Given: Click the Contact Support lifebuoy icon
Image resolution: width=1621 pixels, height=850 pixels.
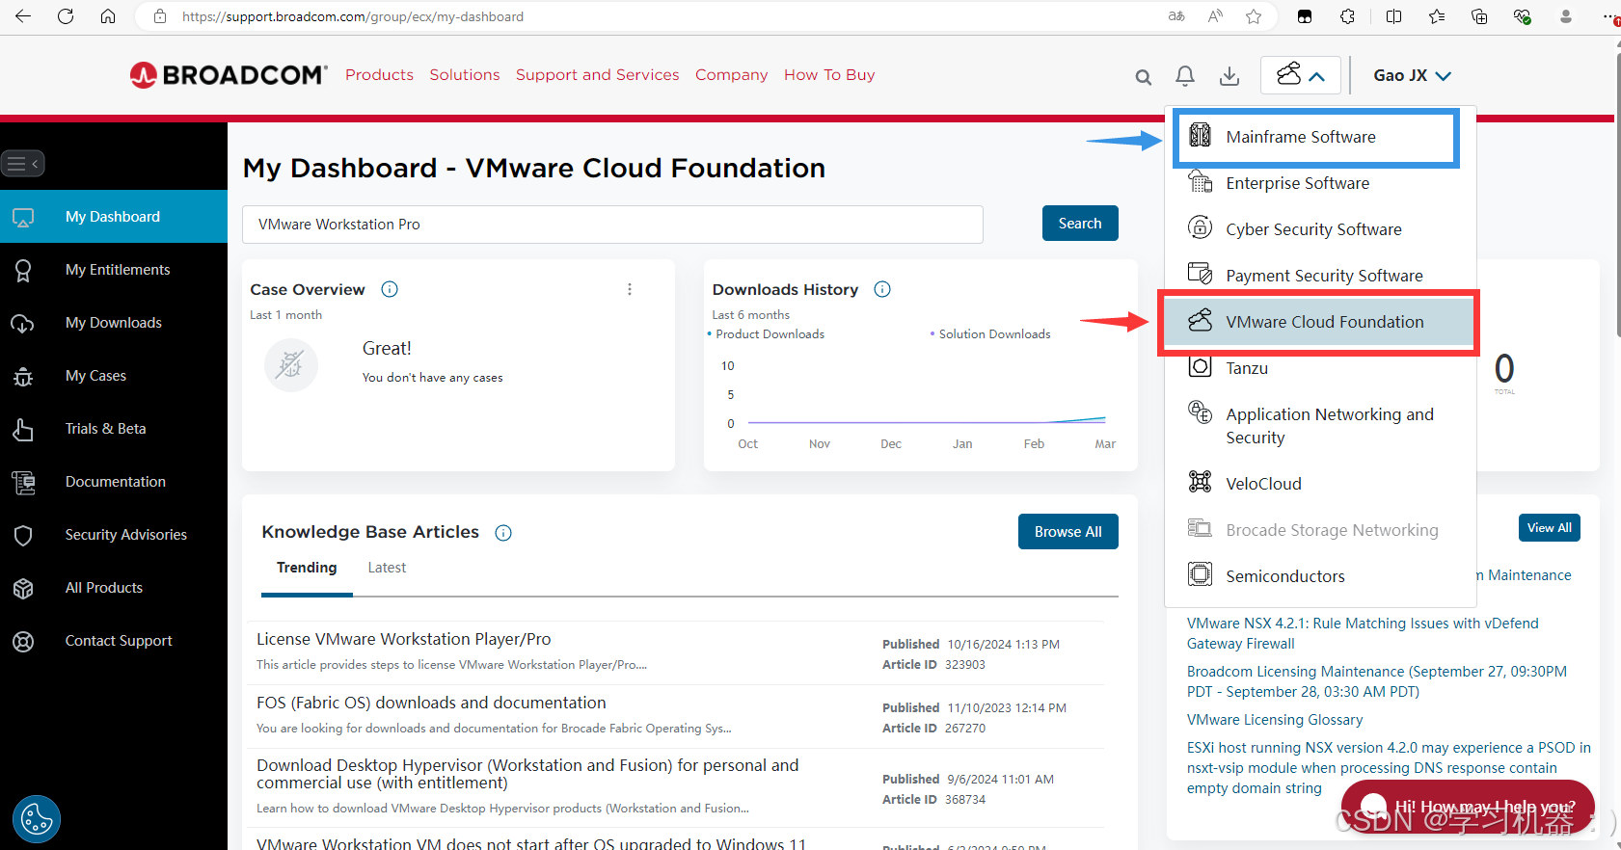Looking at the screenshot, I should click(x=23, y=642).
